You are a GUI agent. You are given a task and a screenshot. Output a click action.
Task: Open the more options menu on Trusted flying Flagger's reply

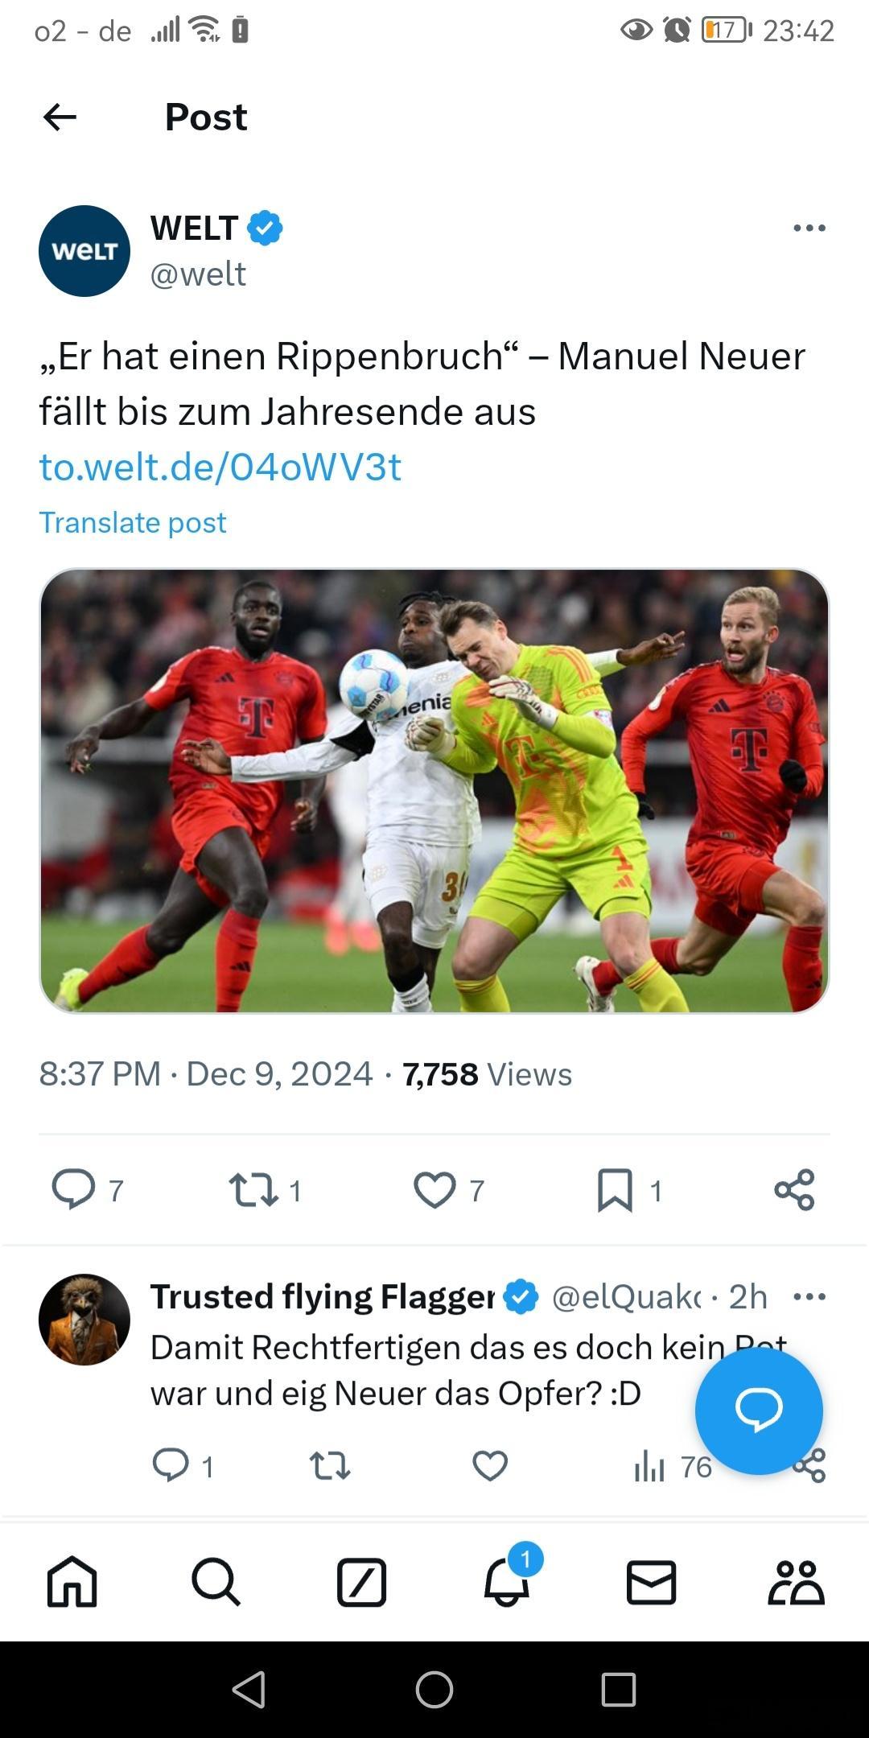coord(809,1296)
